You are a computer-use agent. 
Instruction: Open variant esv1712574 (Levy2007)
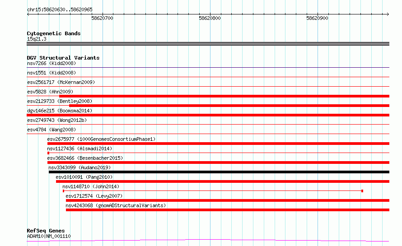click(94, 196)
